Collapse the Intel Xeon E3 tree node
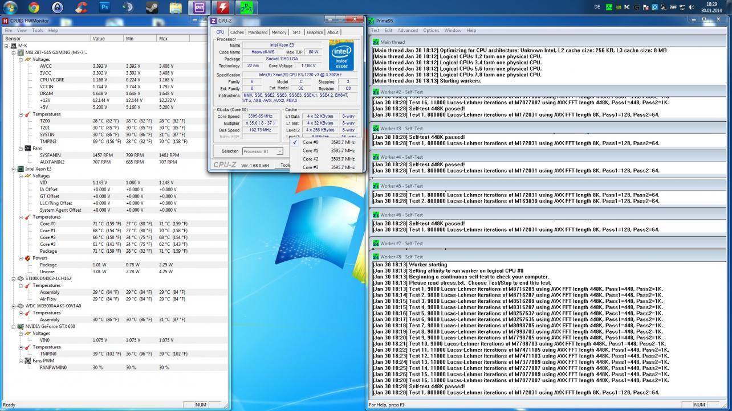The height and width of the screenshot is (411, 732). (x=14, y=169)
